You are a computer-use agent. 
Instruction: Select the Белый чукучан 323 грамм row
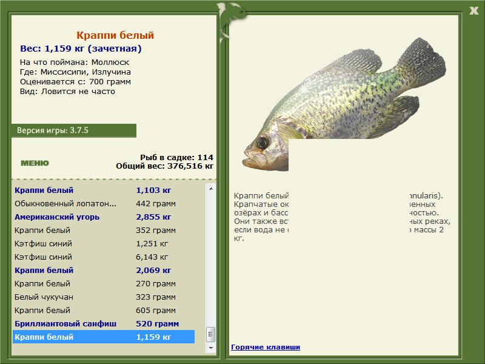pyautogui.click(x=104, y=297)
